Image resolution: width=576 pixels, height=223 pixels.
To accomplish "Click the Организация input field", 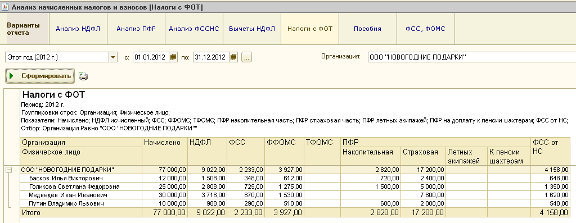I will click(x=472, y=57).
